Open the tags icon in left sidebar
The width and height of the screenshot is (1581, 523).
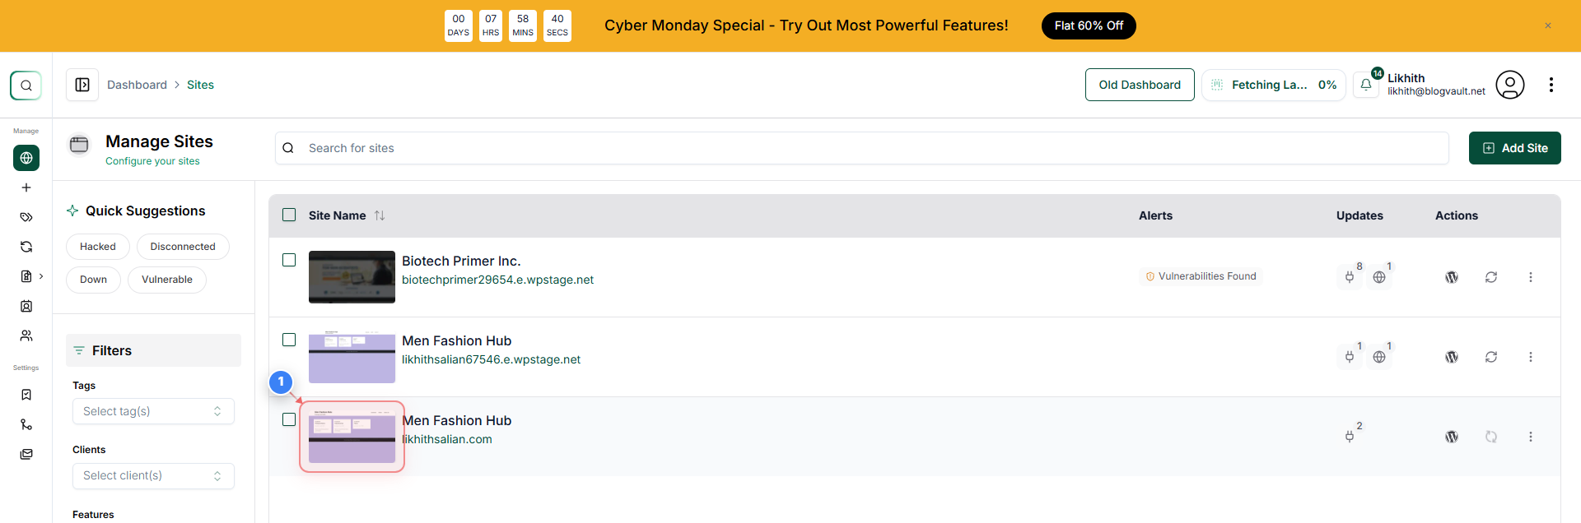[26, 217]
